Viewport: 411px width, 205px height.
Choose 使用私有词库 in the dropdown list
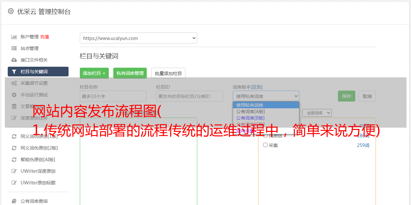click(266, 105)
